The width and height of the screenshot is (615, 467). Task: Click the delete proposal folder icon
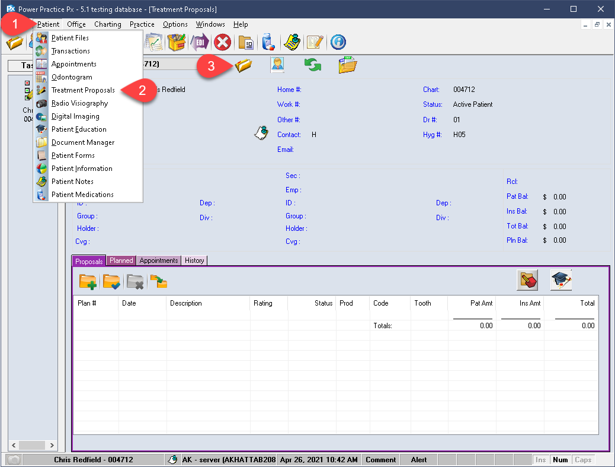(x=135, y=282)
